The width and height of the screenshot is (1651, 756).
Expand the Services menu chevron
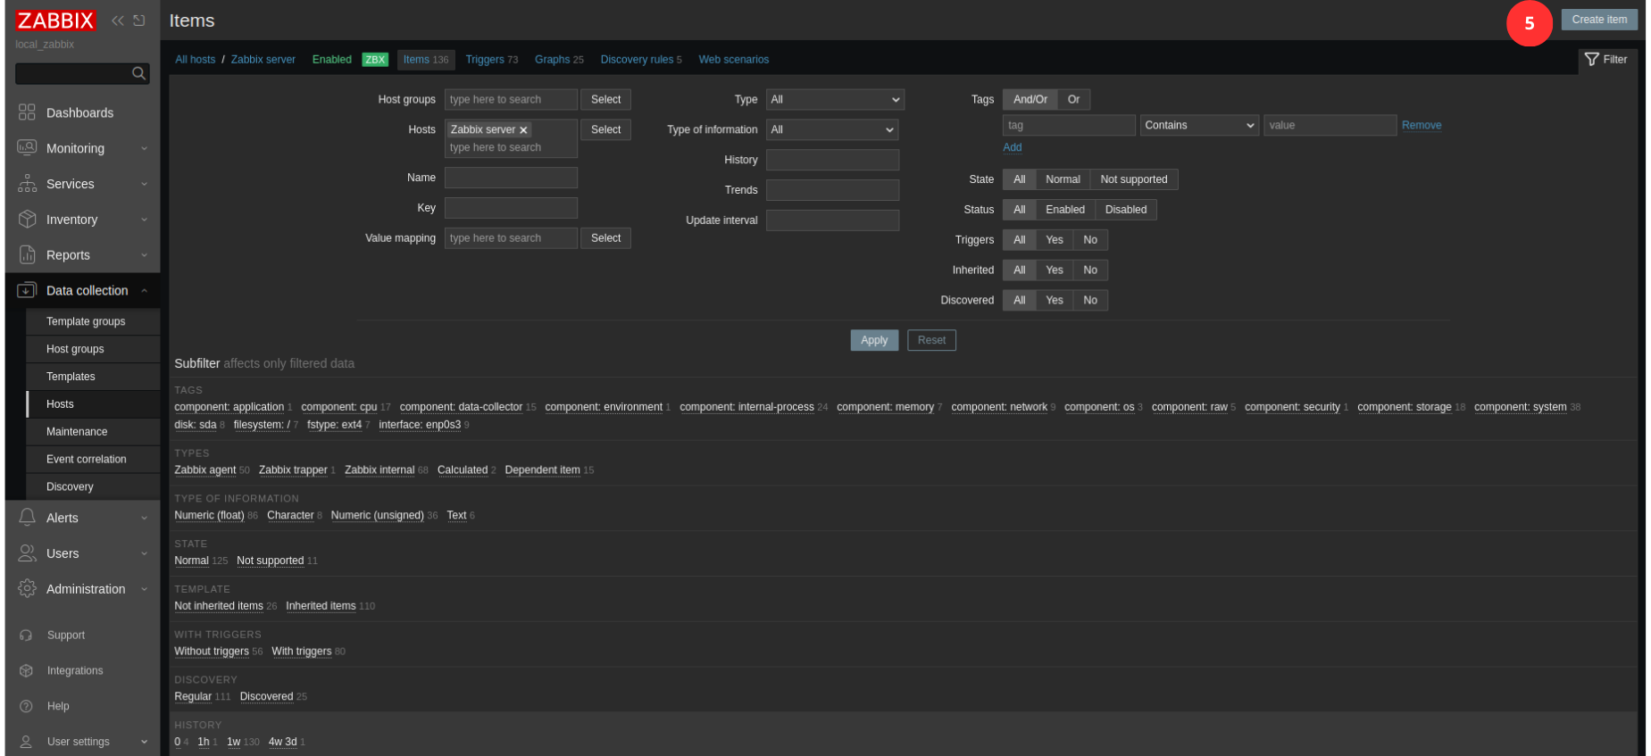144,185
